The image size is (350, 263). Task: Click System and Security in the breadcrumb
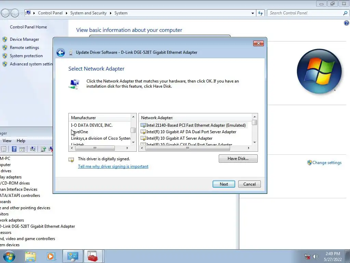[x=89, y=13]
